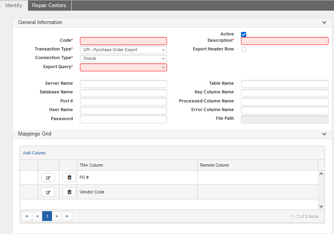Click the Remote Column header

[258, 165]
